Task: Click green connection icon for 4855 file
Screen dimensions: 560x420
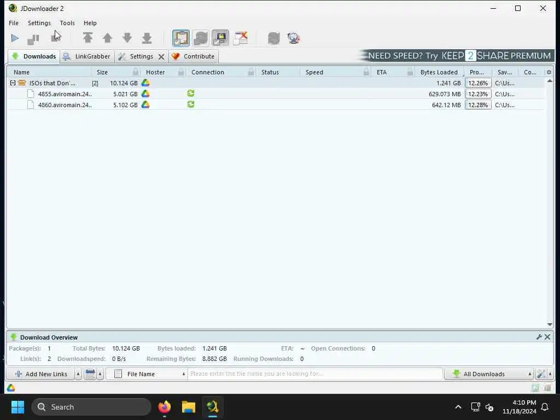Action: pyautogui.click(x=191, y=94)
